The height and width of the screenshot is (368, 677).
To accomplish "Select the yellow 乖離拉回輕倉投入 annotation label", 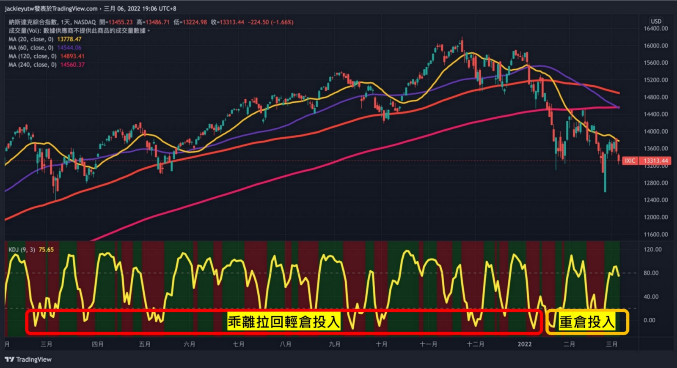I will (283, 322).
